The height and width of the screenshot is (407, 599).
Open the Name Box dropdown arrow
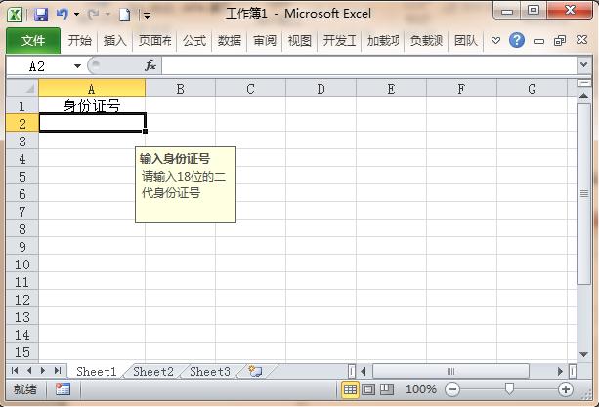tap(77, 66)
